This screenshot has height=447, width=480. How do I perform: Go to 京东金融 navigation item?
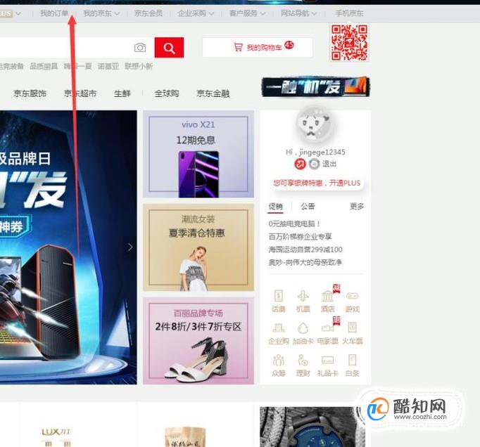tap(213, 93)
